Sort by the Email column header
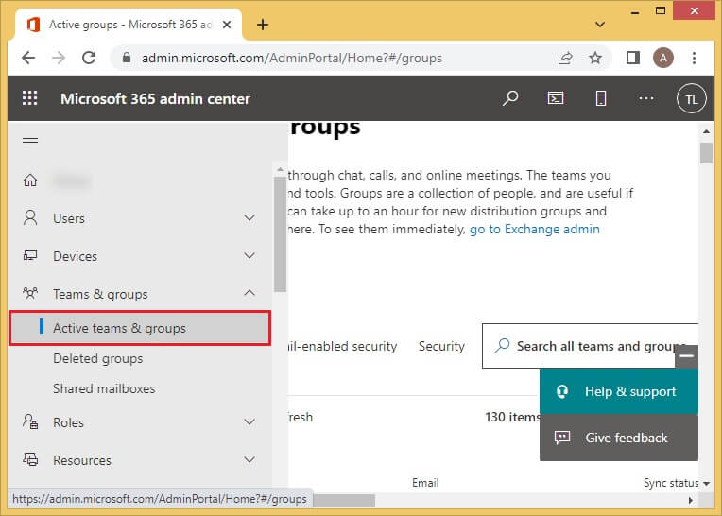The image size is (722, 516). coord(425,483)
